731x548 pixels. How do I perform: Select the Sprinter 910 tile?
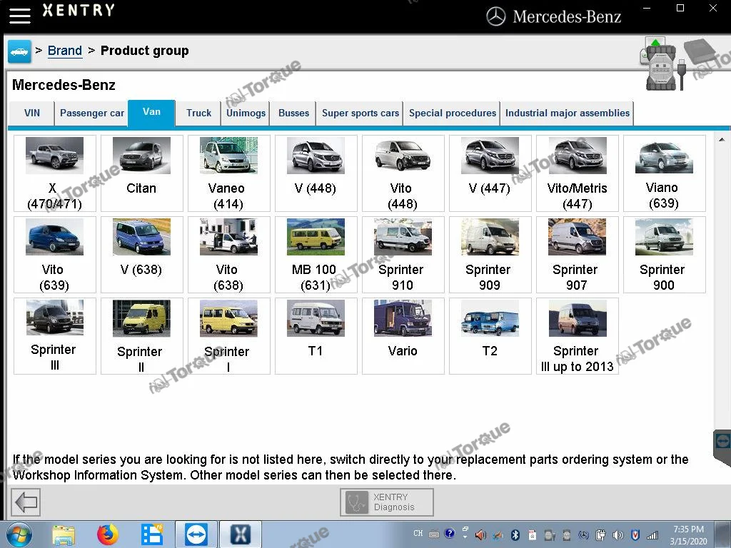click(403, 255)
